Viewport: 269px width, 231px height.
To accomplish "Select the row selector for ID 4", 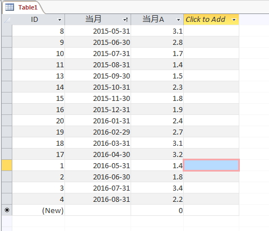I will [x=7, y=199].
